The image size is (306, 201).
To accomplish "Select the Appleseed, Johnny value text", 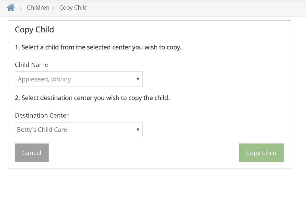I will tap(44, 79).
